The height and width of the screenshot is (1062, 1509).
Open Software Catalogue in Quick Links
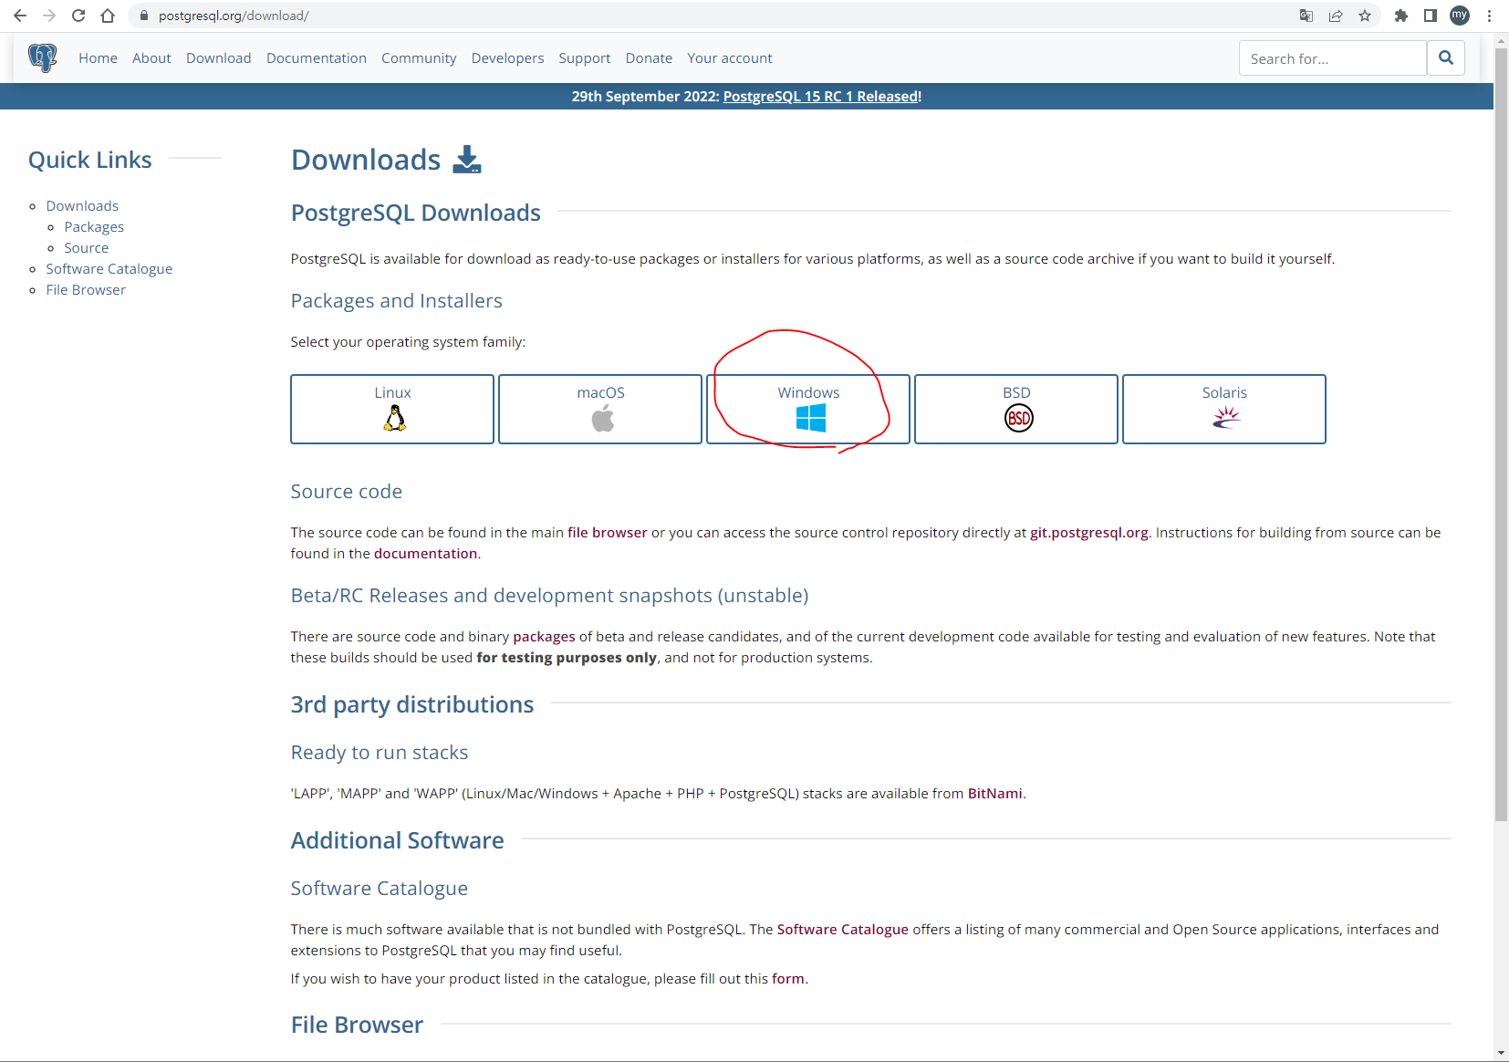[x=109, y=269]
